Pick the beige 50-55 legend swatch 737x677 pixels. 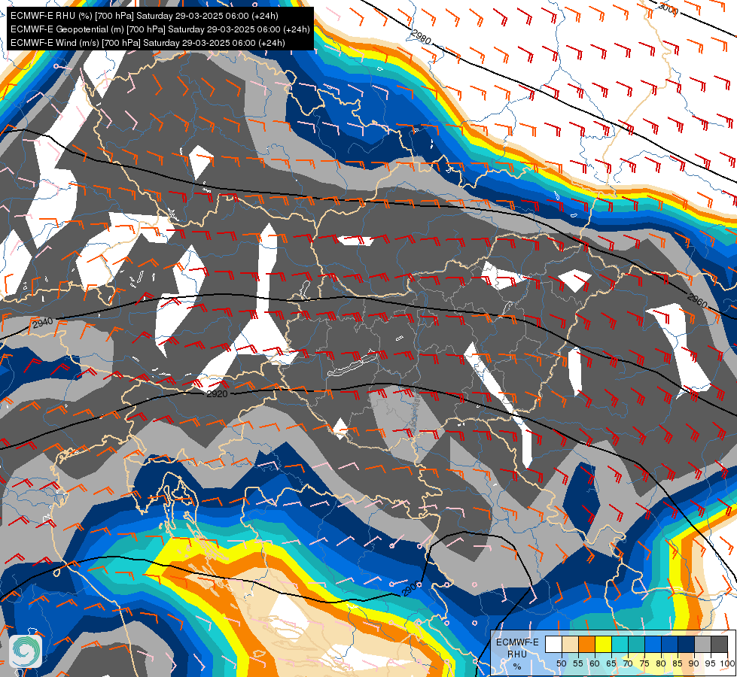(570, 644)
